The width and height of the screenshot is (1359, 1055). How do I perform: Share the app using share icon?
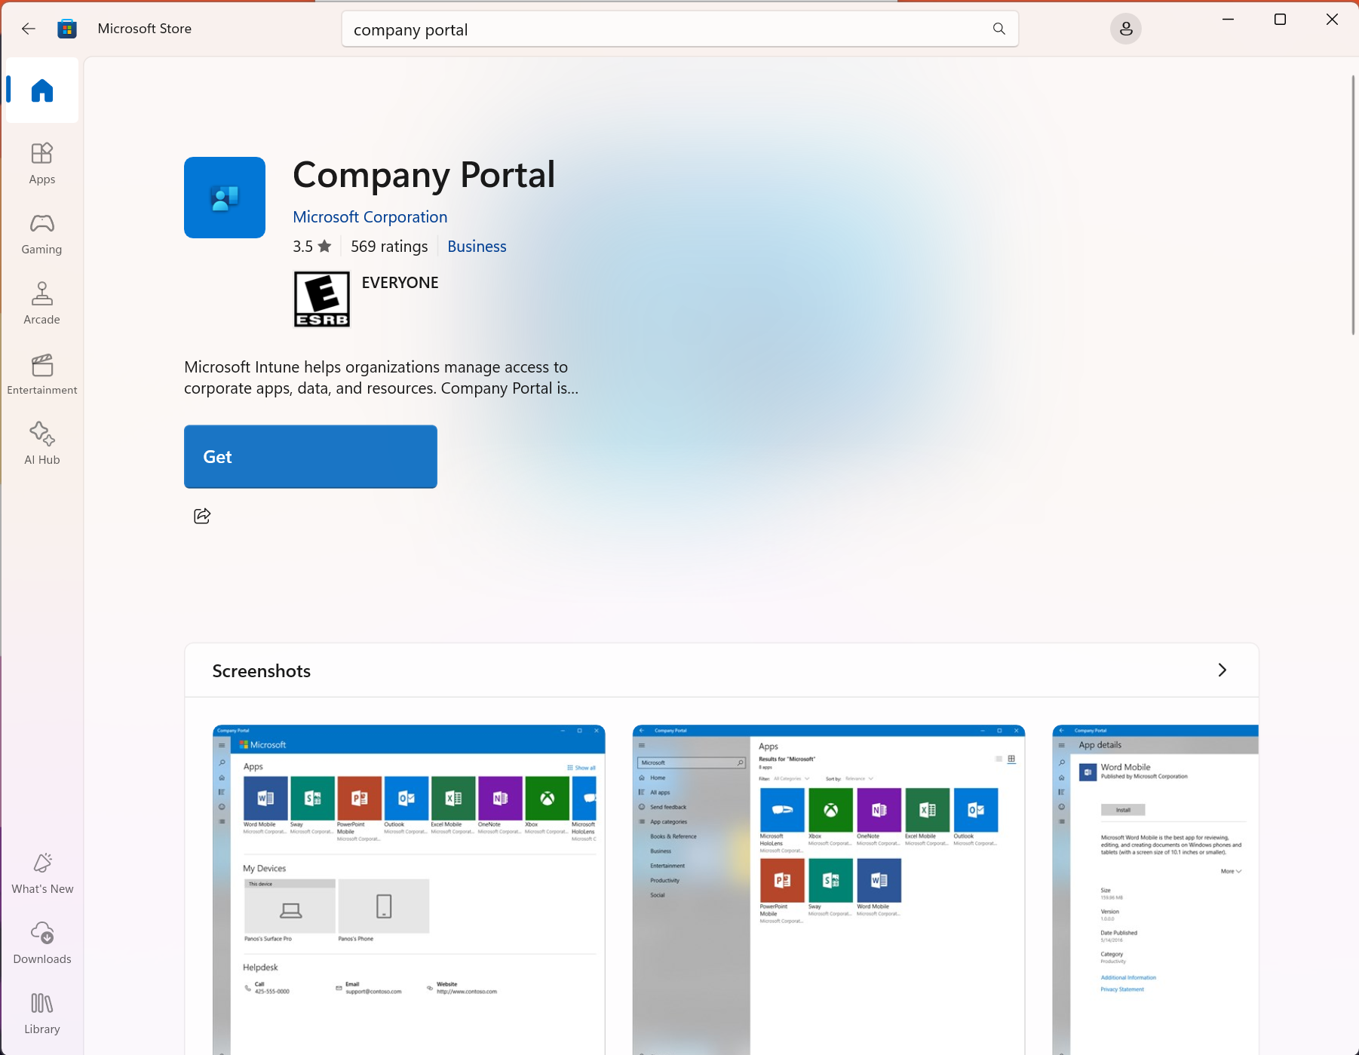[202, 516]
